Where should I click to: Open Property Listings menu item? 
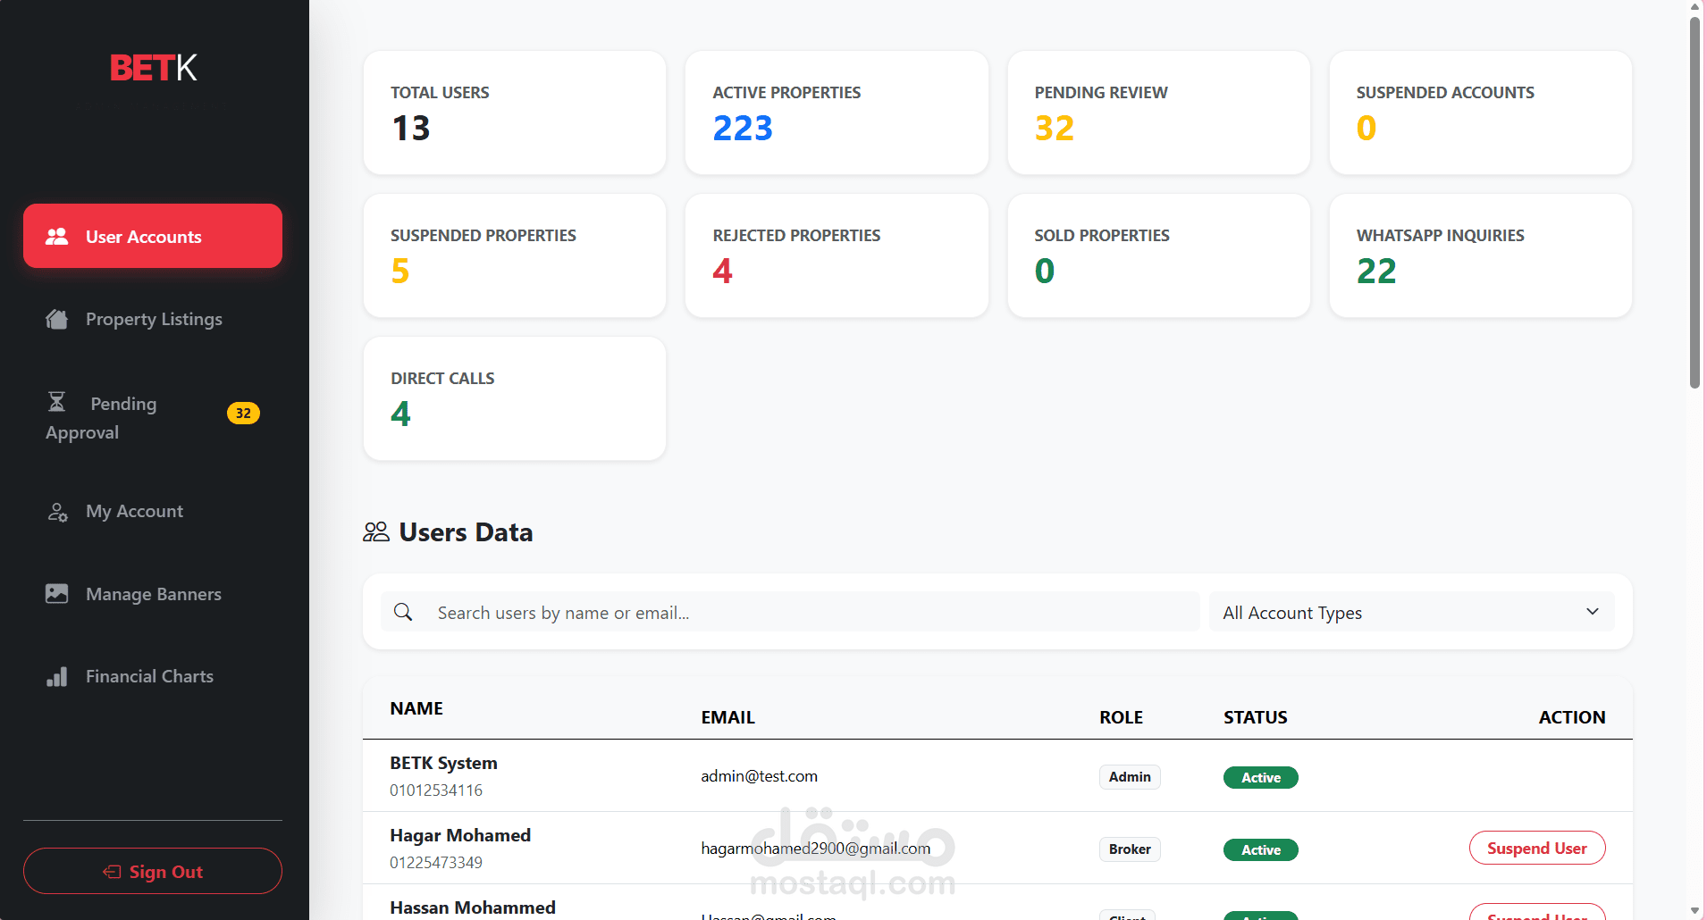pyautogui.click(x=154, y=320)
